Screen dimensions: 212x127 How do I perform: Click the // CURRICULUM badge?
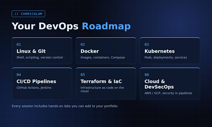28,14
